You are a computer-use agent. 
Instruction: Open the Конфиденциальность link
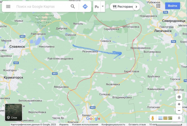113,124
